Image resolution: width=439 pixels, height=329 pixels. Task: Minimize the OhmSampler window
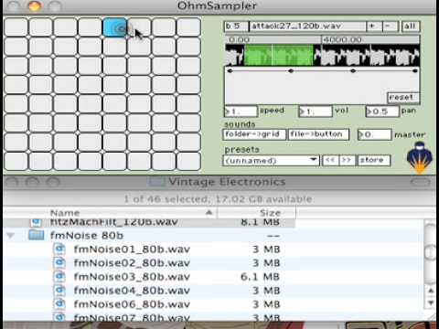point(34,6)
